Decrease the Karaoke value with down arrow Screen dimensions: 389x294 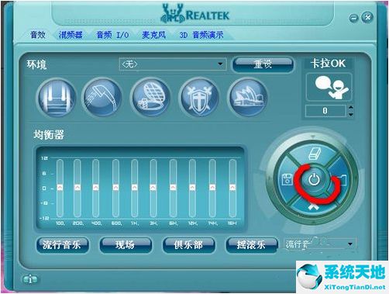point(351,114)
